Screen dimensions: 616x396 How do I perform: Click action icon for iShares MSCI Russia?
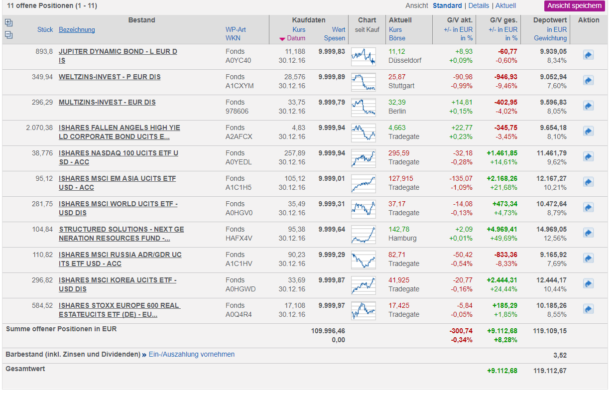point(588,258)
